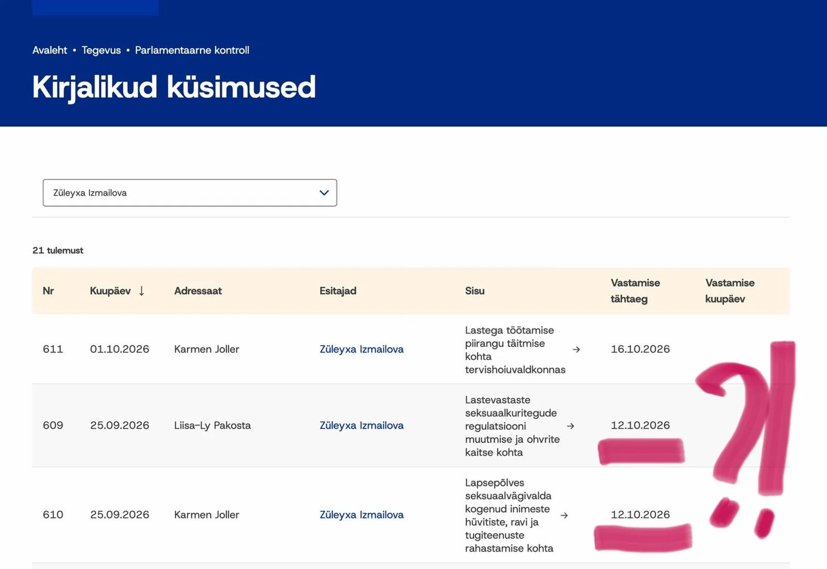Open question about Lastevastaste seksuaalkuritegude regulatsiooni
The height and width of the screenshot is (569, 827).
click(512, 426)
